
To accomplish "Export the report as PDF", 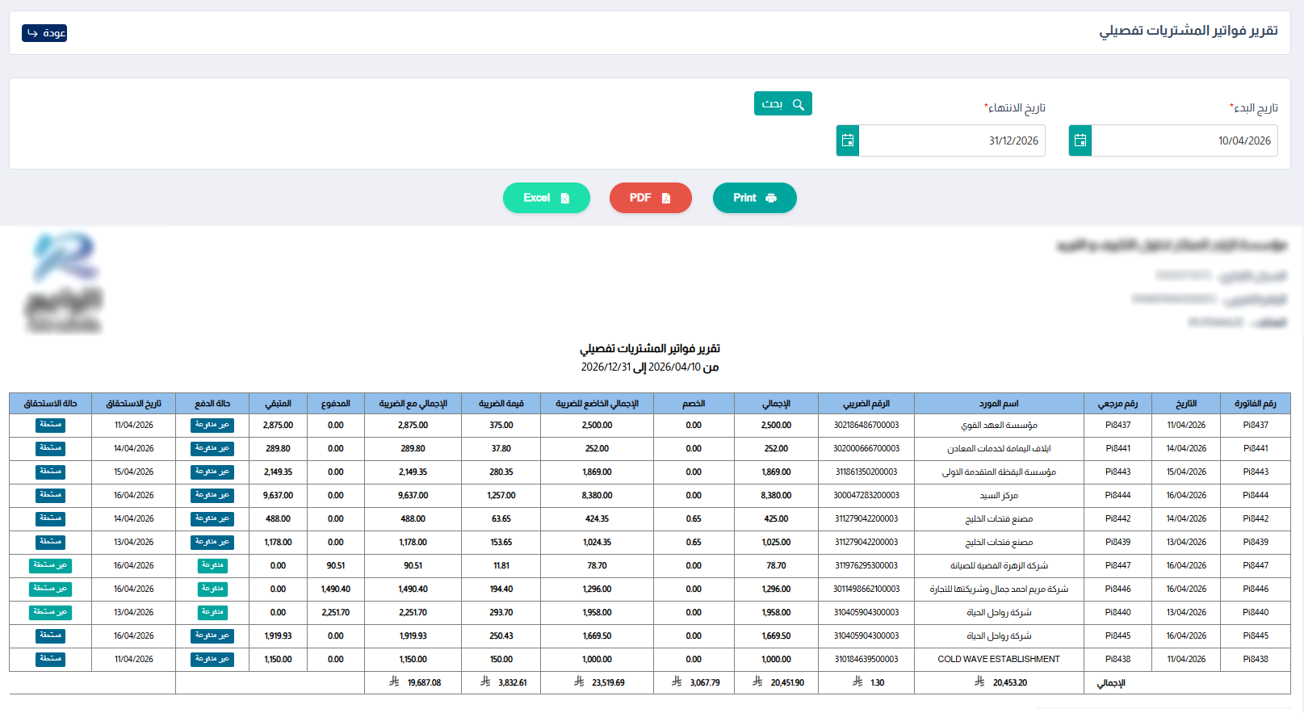I will (650, 198).
